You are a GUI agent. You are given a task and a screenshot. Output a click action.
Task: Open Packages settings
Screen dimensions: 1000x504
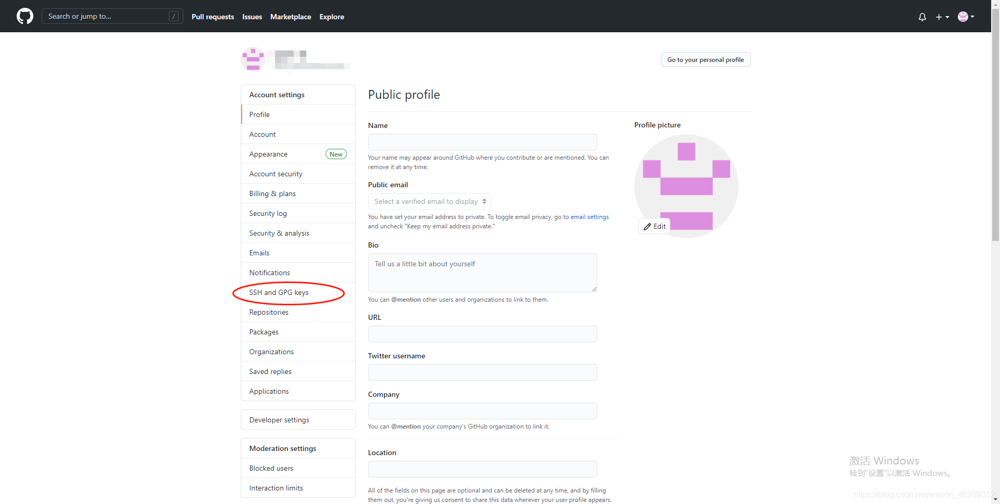(x=298, y=332)
